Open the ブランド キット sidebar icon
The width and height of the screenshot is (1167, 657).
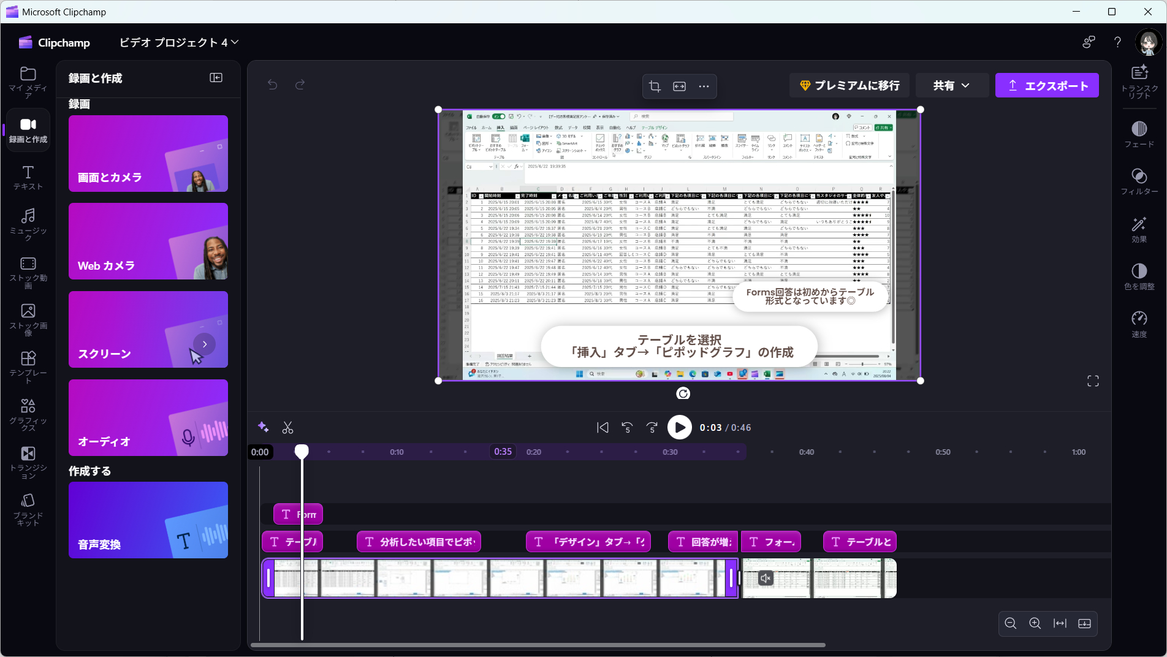tap(28, 509)
